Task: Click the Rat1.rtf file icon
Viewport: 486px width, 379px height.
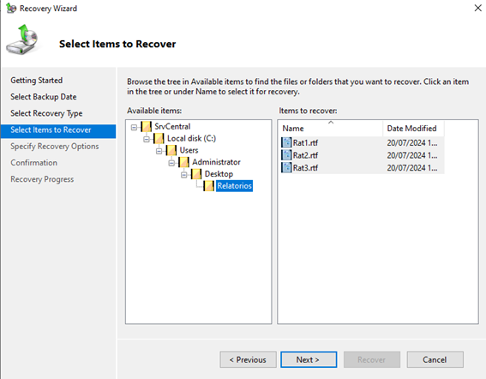Action: click(286, 142)
